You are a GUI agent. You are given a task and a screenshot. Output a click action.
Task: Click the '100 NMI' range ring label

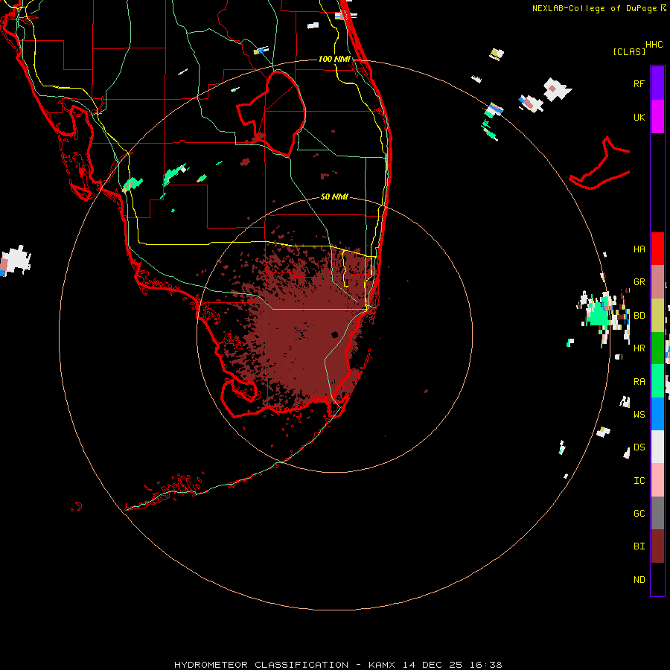pyautogui.click(x=334, y=59)
